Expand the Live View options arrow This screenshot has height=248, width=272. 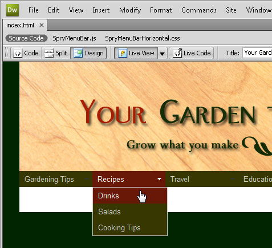pyautogui.click(x=163, y=53)
